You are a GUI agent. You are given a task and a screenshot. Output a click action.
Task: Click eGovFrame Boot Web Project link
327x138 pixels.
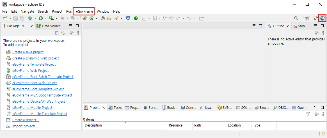point(35,83)
